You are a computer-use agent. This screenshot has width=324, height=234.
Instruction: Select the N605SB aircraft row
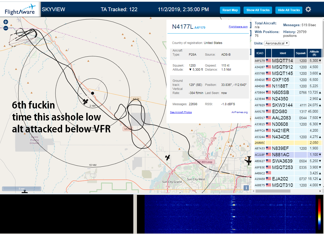point(288,92)
